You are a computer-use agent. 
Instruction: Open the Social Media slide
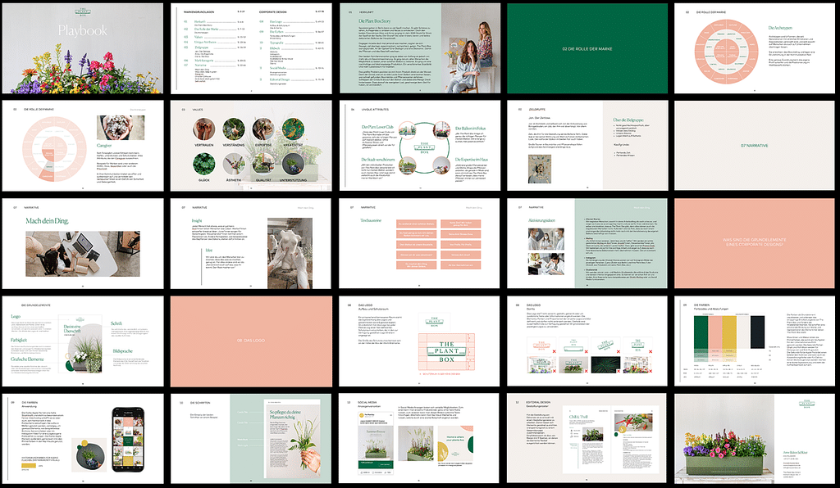[419, 437]
